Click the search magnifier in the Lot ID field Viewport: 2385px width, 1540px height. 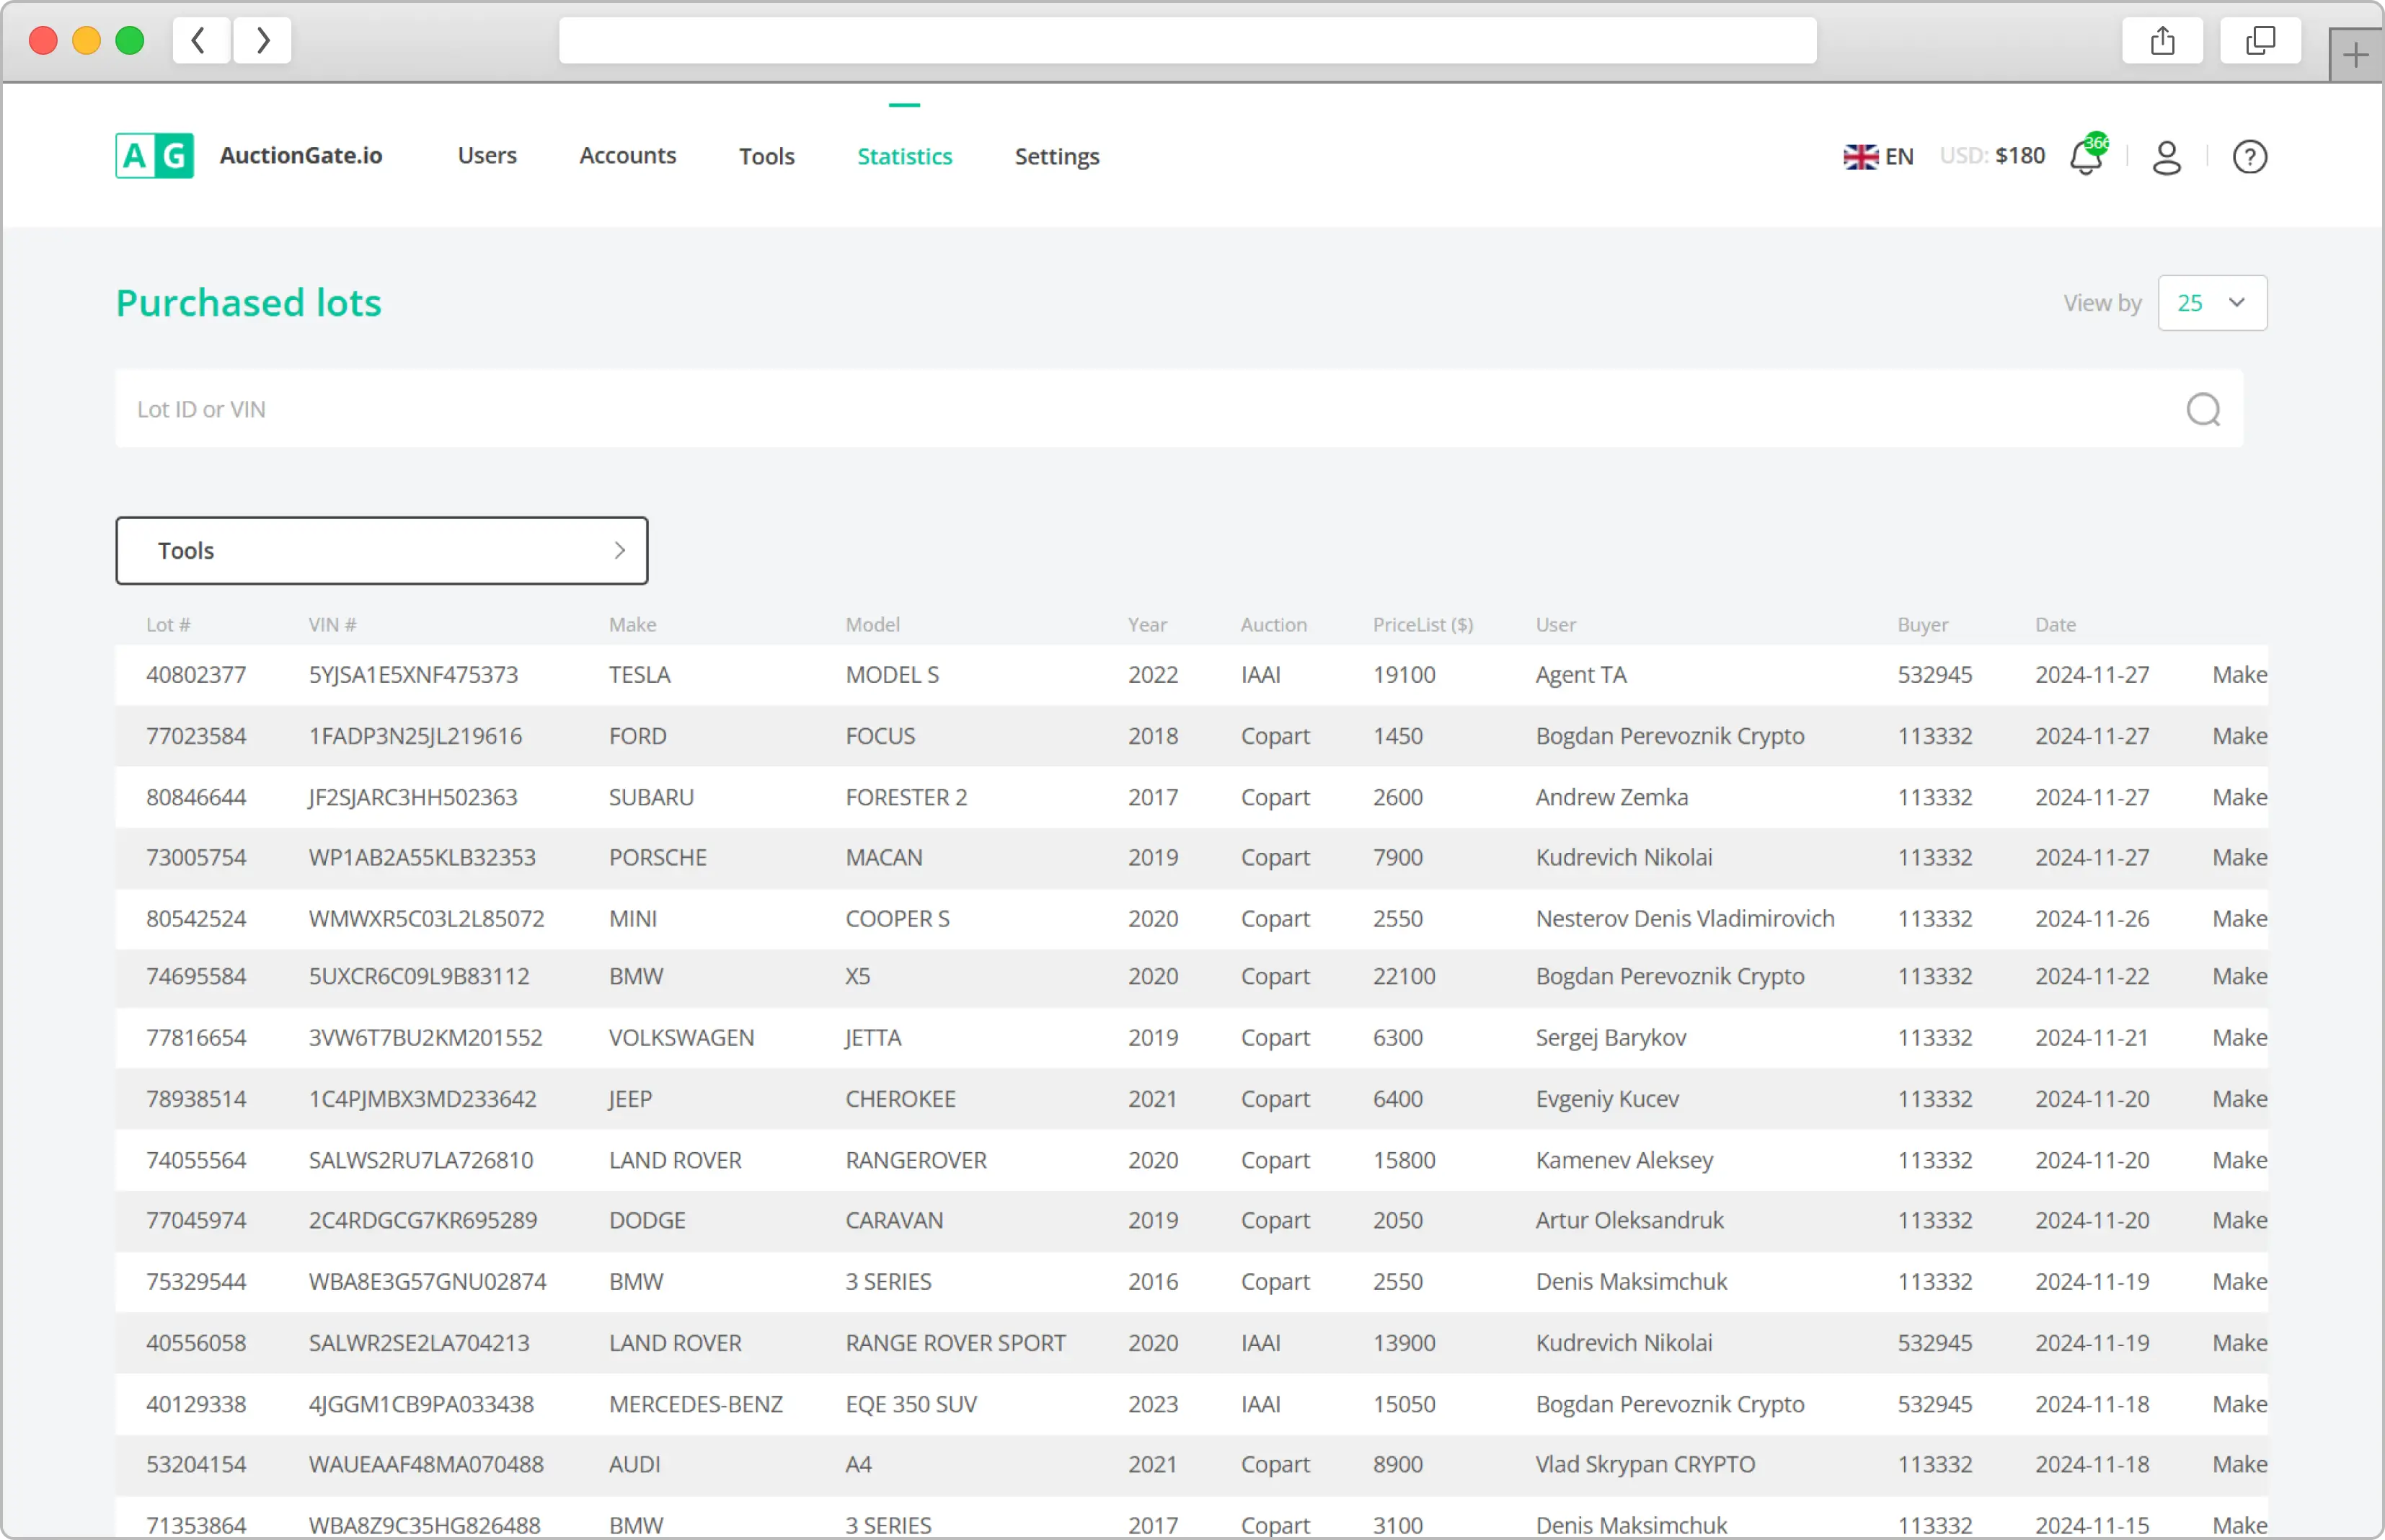2203,409
